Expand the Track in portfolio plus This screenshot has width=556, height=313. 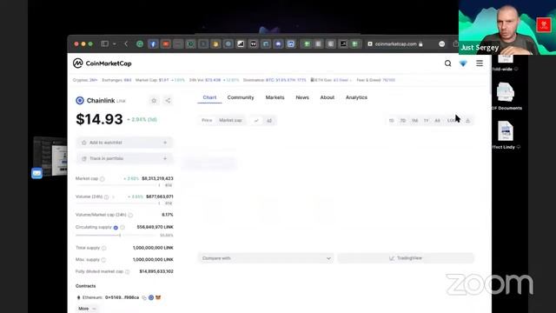point(165,158)
